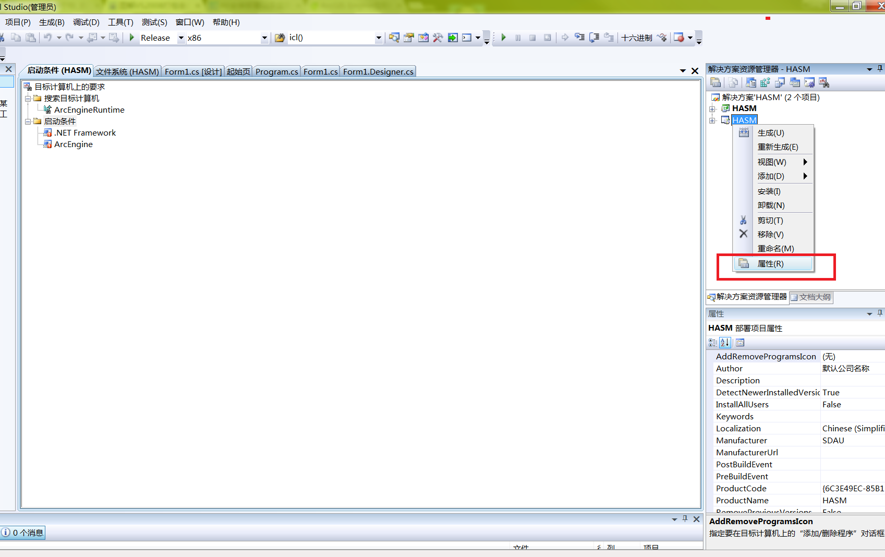The height and width of the screenshot is (557, 885).
Task: Click the Stop Debugging icon
Action: click(532, 38)
